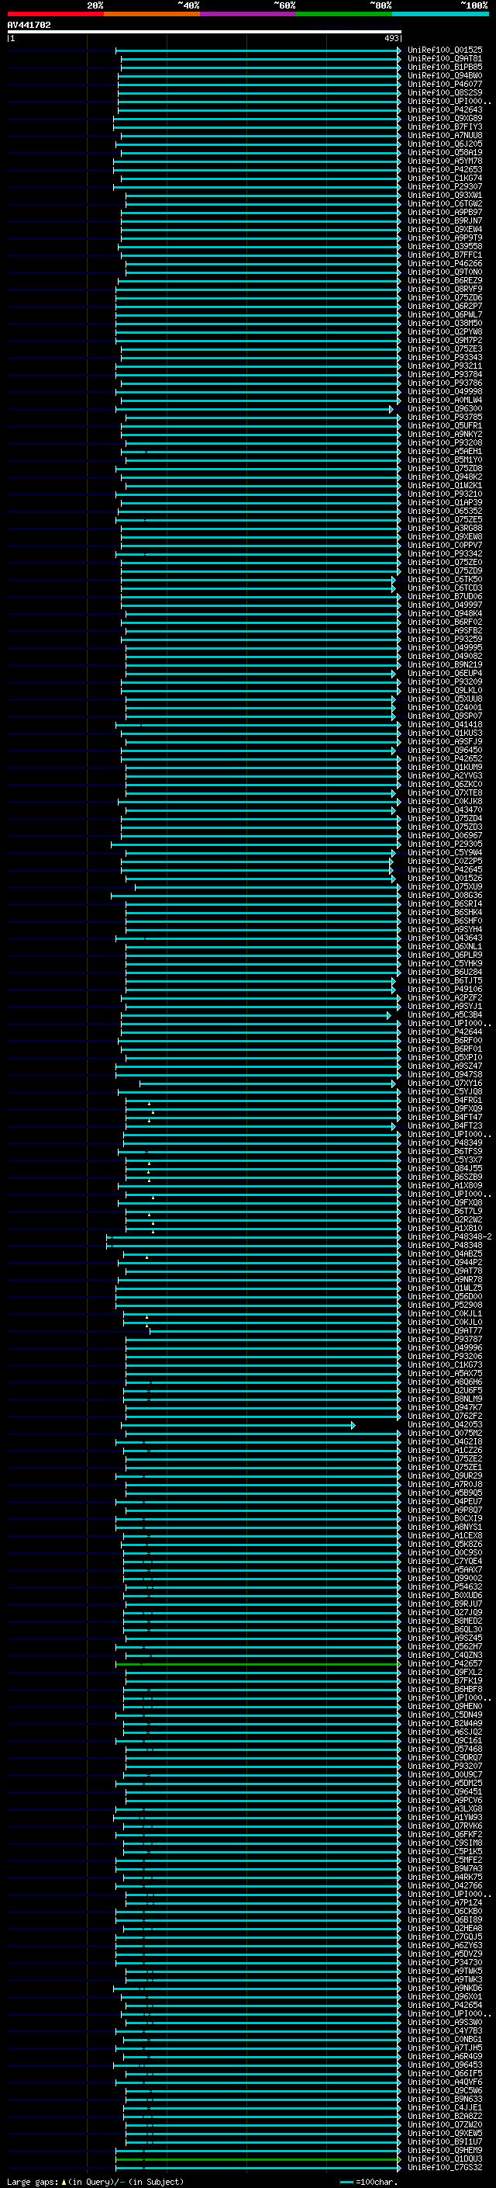The height and width of the screenshot is (2188, 496).
Task: Open the UniRef100_A5AX75 entry
Action: pos(444,1374)
